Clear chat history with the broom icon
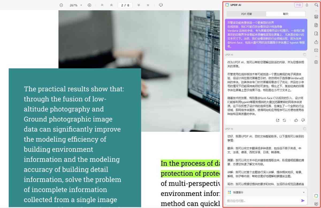This screenshot has height=208, width=321. pyautogui.click(x=307, y=5)
